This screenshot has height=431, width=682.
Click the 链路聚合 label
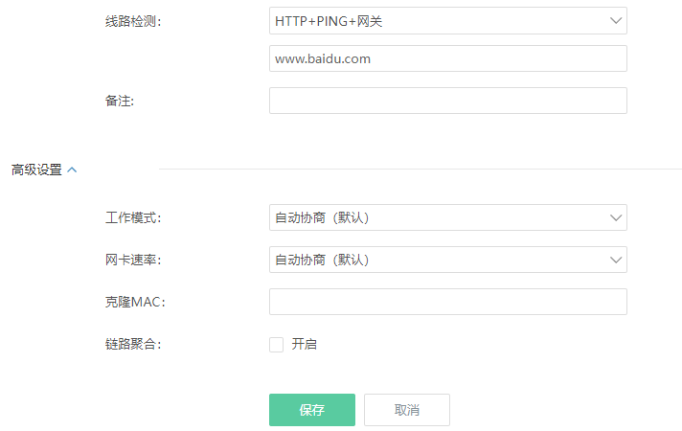[133, 345]
